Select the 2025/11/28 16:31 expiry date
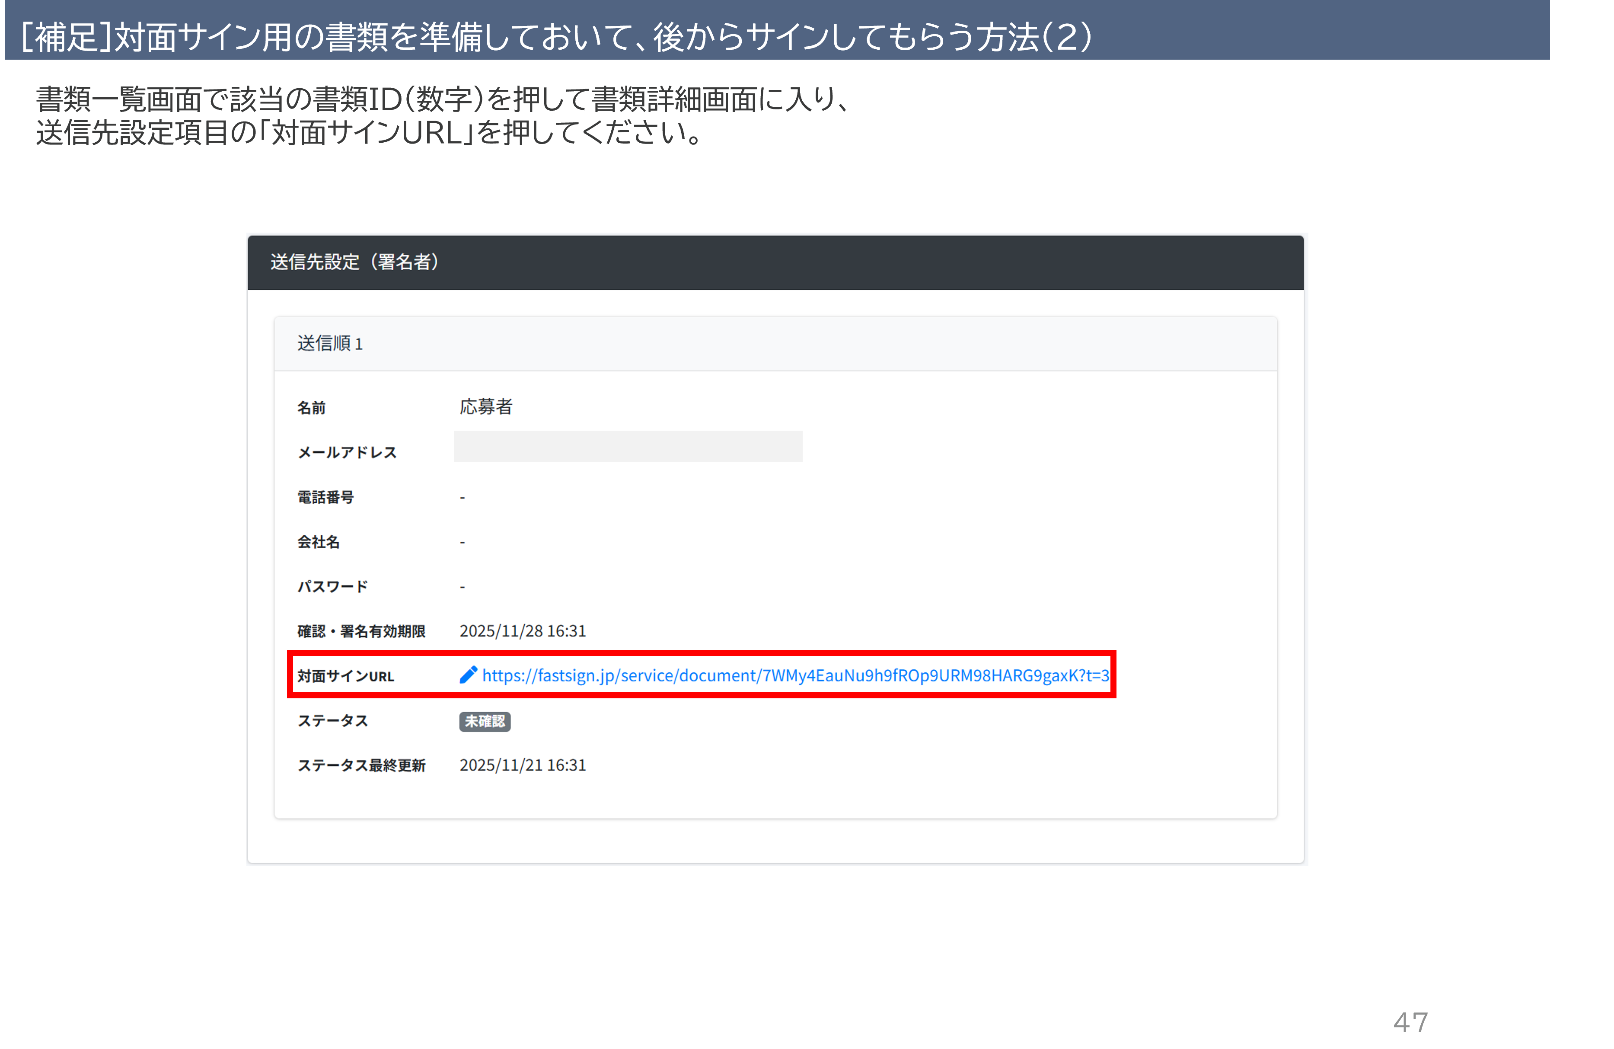1614x1049 pixels. pyautogui.click(x=522, y=631)
